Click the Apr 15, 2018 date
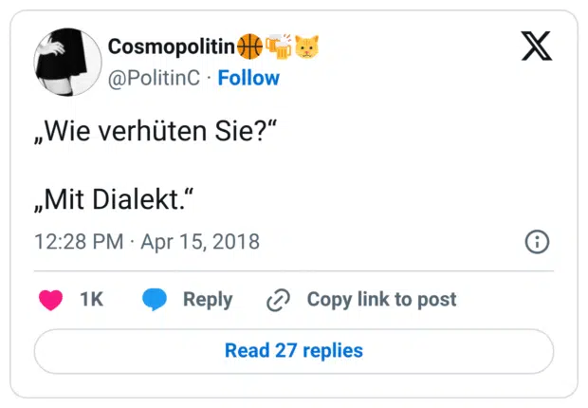Viewport: 588px width, 408px height. pyautogui.click(x=199, y=242)
